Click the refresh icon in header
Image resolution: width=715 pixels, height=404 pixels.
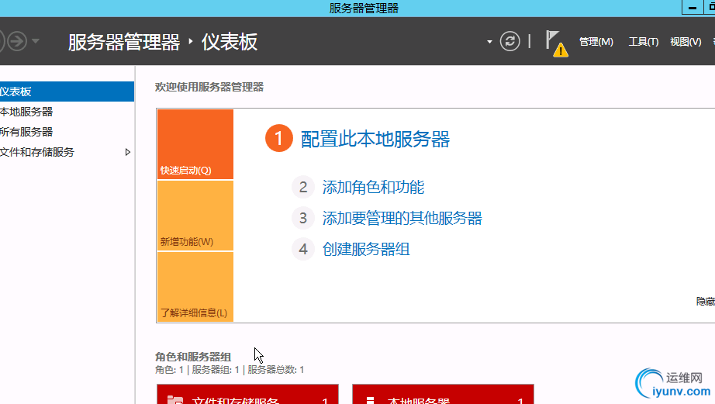509,42
